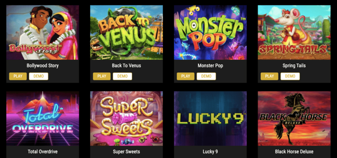Open the Bollywood Story game thumbnail
The height and width of the screenshot is (158, 337).
click(x=43, y=32)
